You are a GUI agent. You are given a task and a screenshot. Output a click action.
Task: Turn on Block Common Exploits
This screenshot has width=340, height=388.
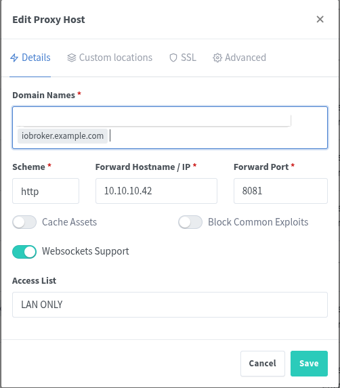pyautogui.click(x=190, y=222)
